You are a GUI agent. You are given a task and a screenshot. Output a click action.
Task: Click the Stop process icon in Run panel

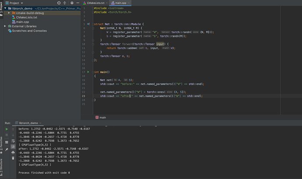(x=7, y=135)
